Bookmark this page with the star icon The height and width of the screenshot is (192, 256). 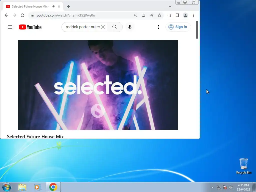(159, 15)
